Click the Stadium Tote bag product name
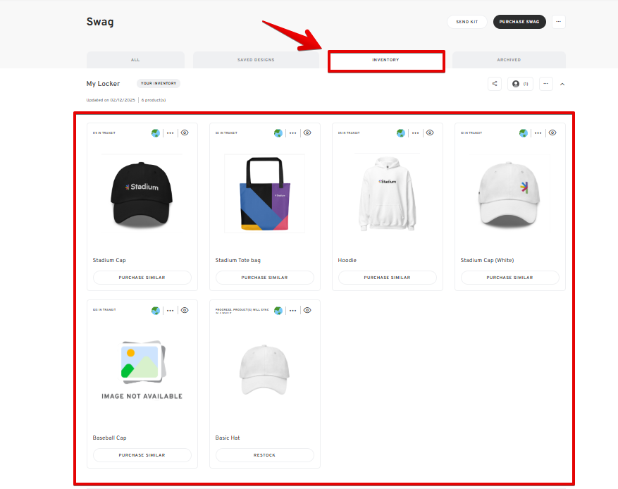The width and height of the screenshot is (618, 489). tap(237, 260)
